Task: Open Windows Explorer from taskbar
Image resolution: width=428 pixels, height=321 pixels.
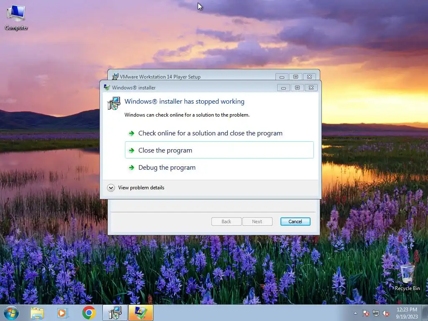Action: [37, 313]
